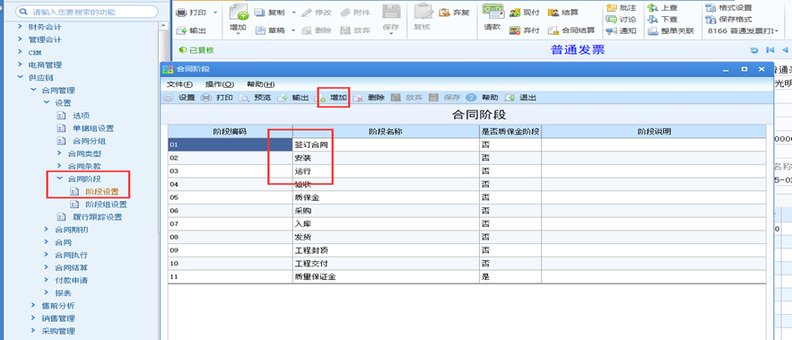The height and width of the screenshot is (340, 792).
Task: Select 单据组设置 in the tree
Action: (x=93, y=128)
